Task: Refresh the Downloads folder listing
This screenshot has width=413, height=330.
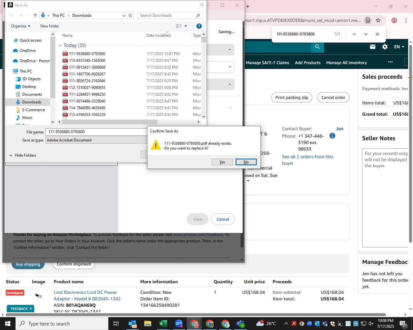Action: click(130, 15)
